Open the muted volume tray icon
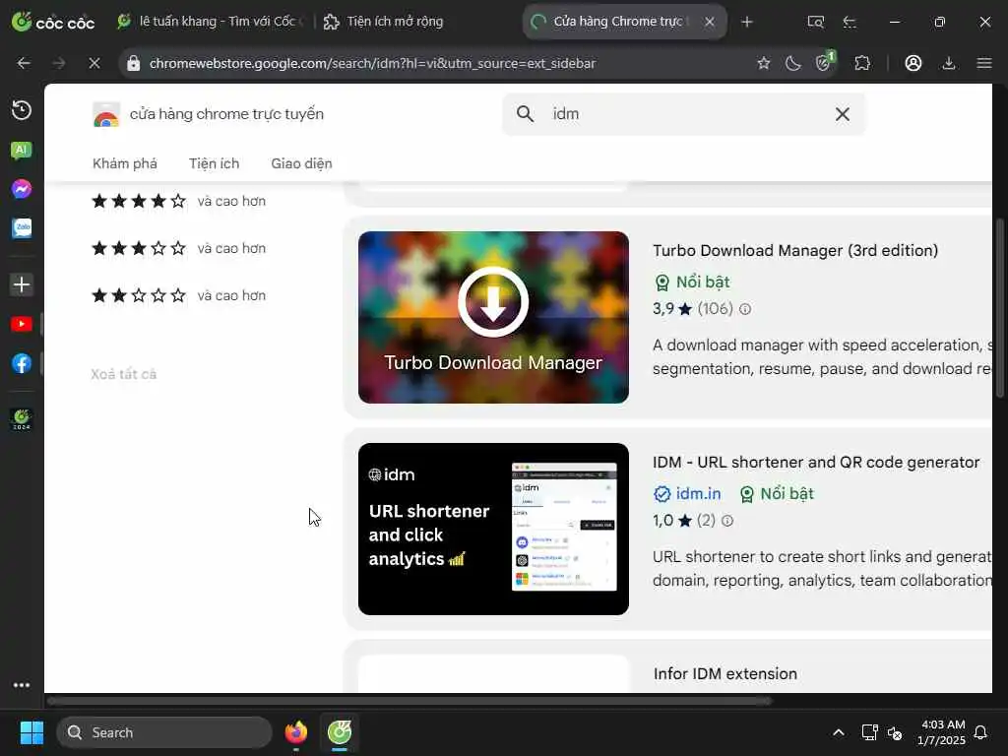The width and height of the screenshot is (1008, 756). (894, 732)
